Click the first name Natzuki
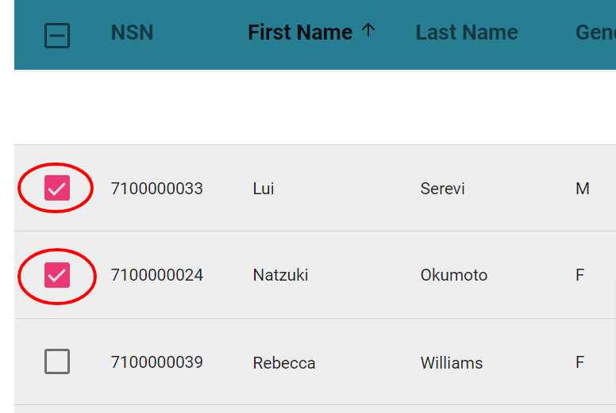This screenshot has height=413, width=616. [x=280, y=275]
